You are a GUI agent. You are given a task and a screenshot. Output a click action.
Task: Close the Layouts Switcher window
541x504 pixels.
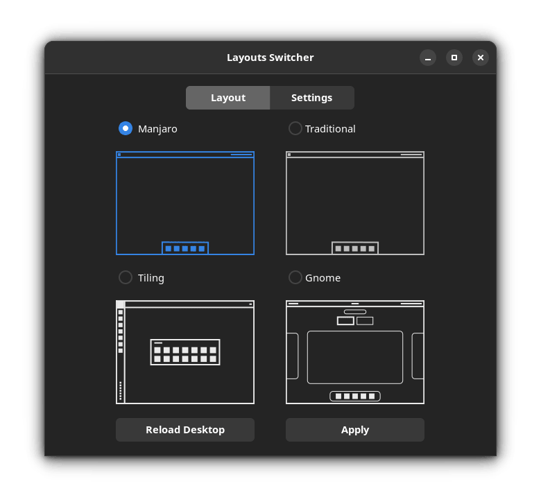[481, 58]
